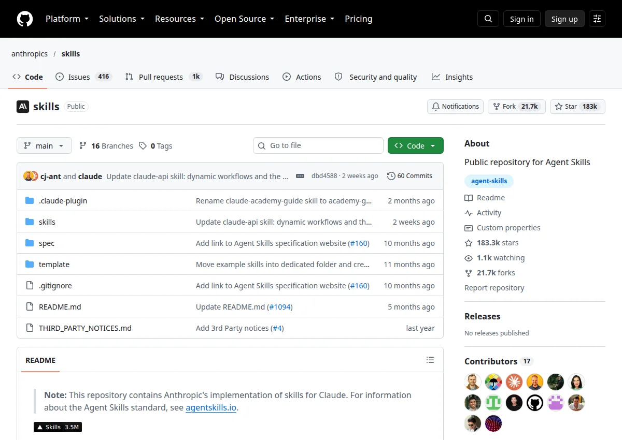Open the search magnifier button

click(488, 19)
